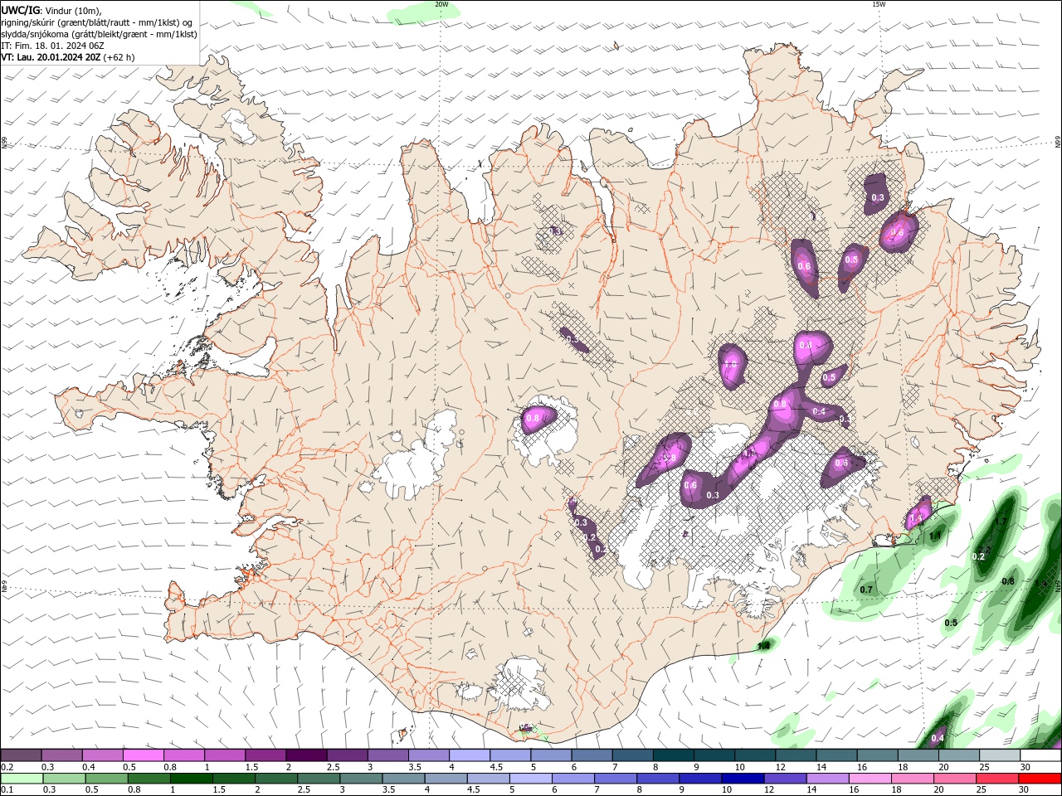Click the '0.7' value on green rain area offshore
The height and width of the screenshot is (796, 1062).
point(866,590)
